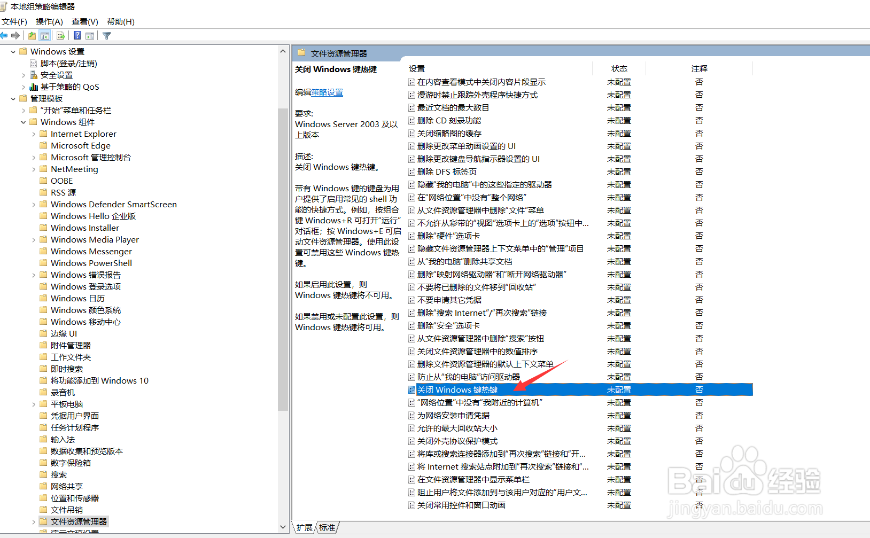This screenshot has width=870, height=538.
Task: Expand the 平板电脑 tree node
Action: pos(34,404)
